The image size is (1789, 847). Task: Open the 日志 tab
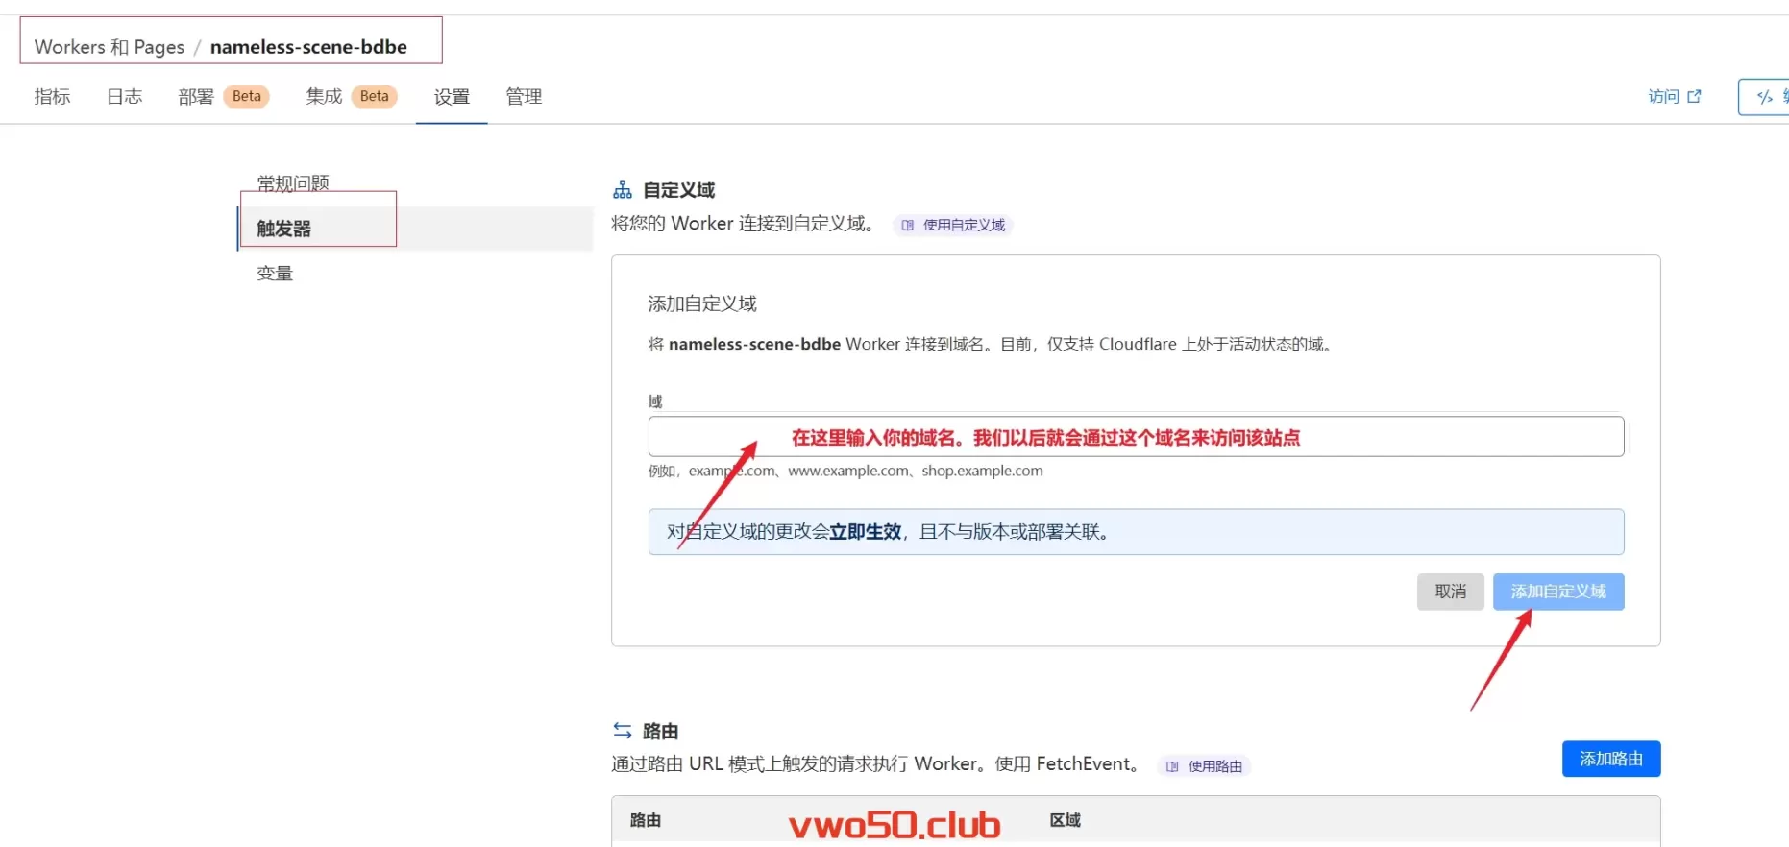pos(124,96)
